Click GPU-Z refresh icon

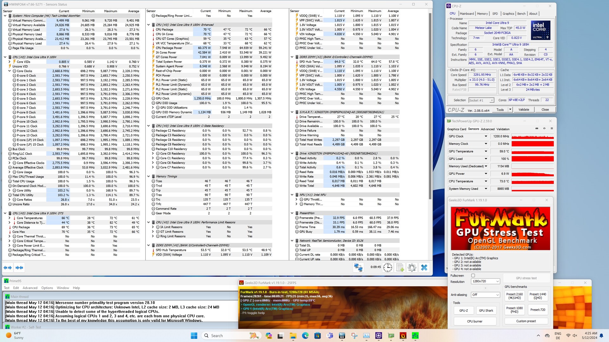click(x=544, y=129)
